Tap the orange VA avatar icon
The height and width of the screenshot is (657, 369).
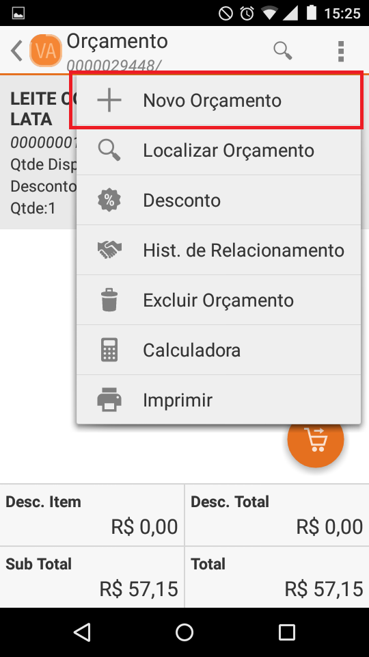pos(46,51)
